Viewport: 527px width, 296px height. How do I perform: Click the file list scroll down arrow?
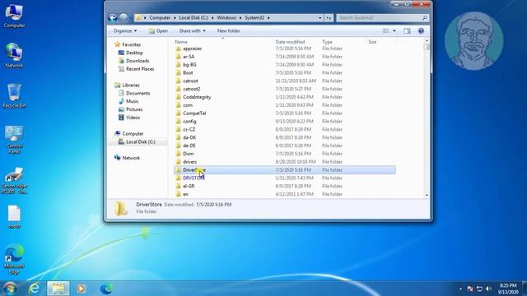(x=427, y=195)
